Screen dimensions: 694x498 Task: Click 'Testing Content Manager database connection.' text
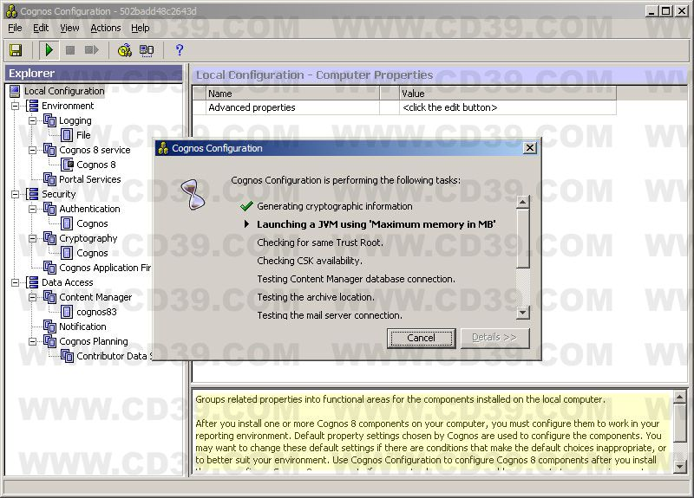click(356, 279)
